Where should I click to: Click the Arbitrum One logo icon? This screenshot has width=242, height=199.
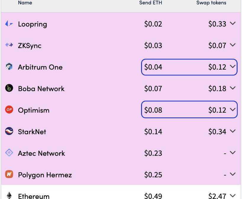point(9,67)
